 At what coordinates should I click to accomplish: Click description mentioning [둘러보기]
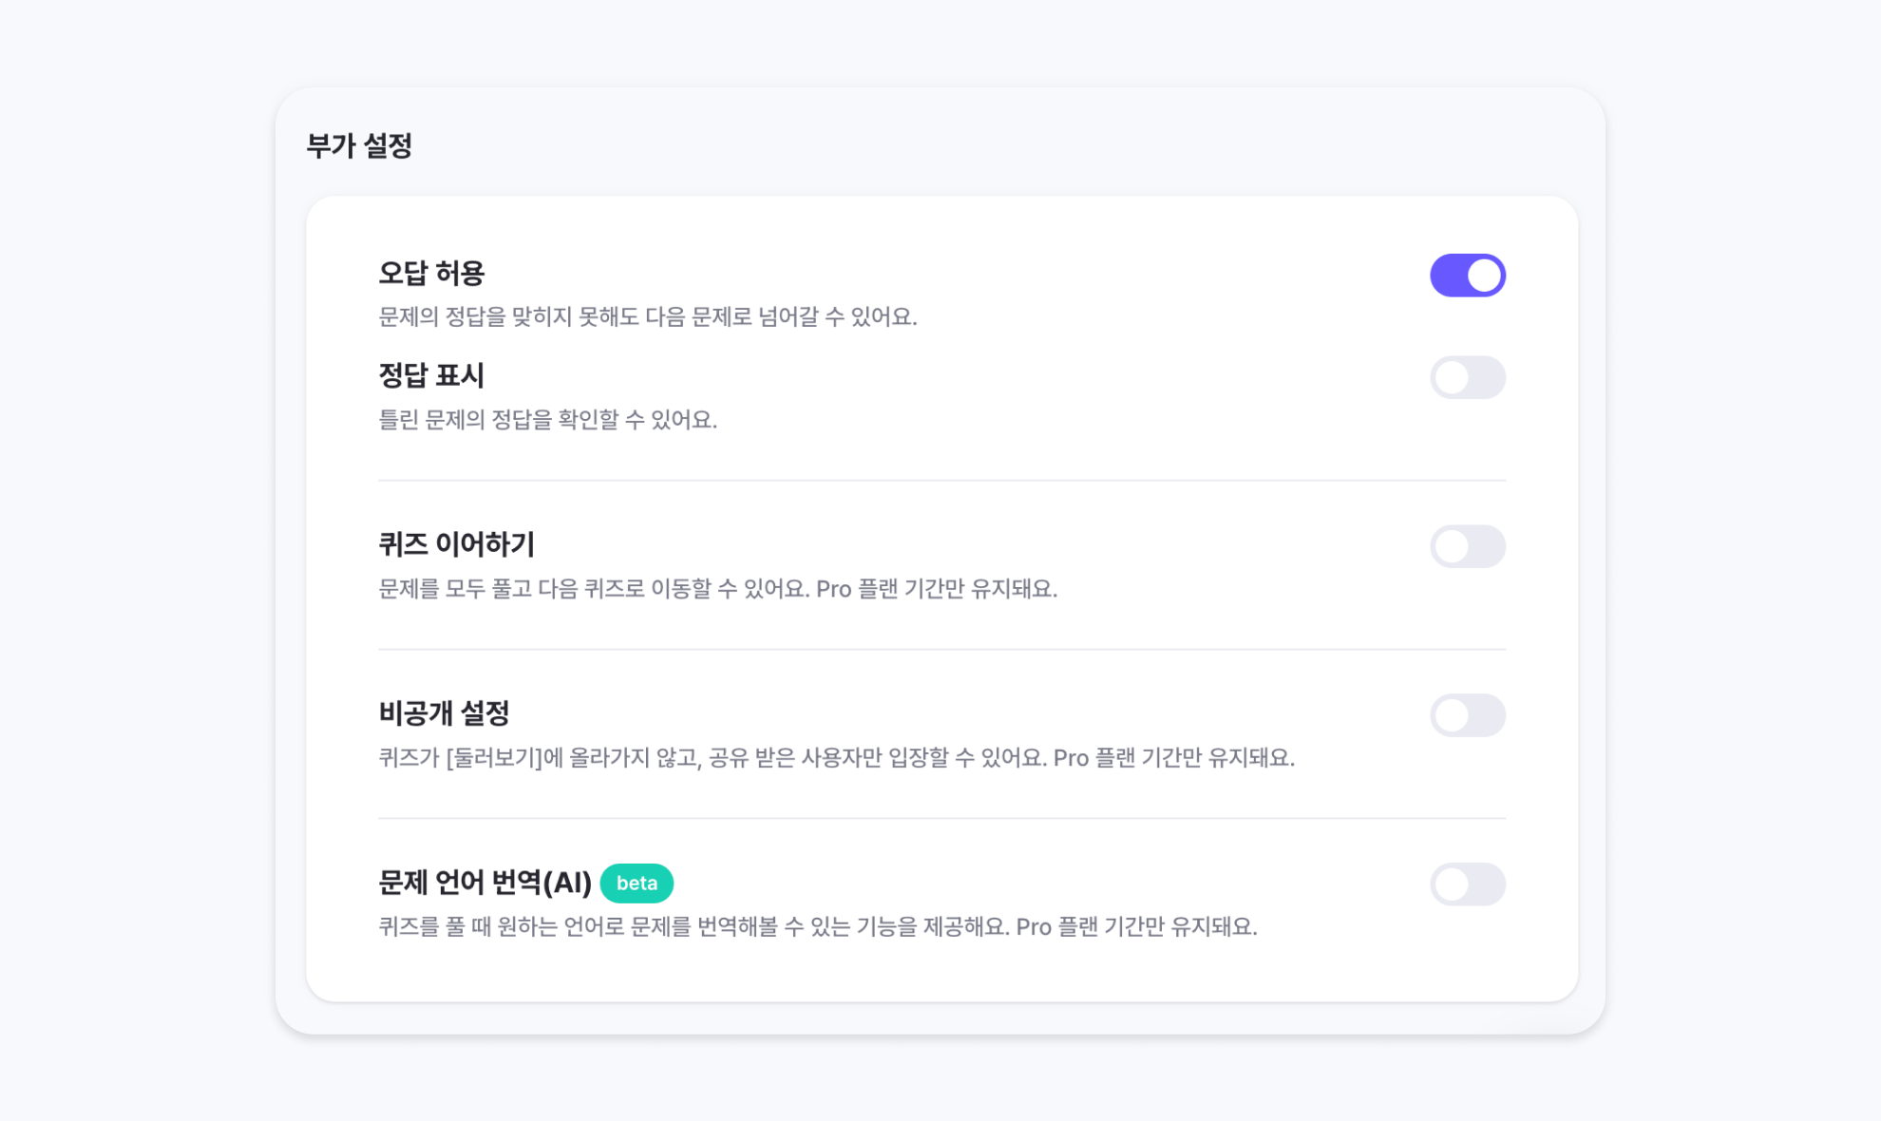837,758
